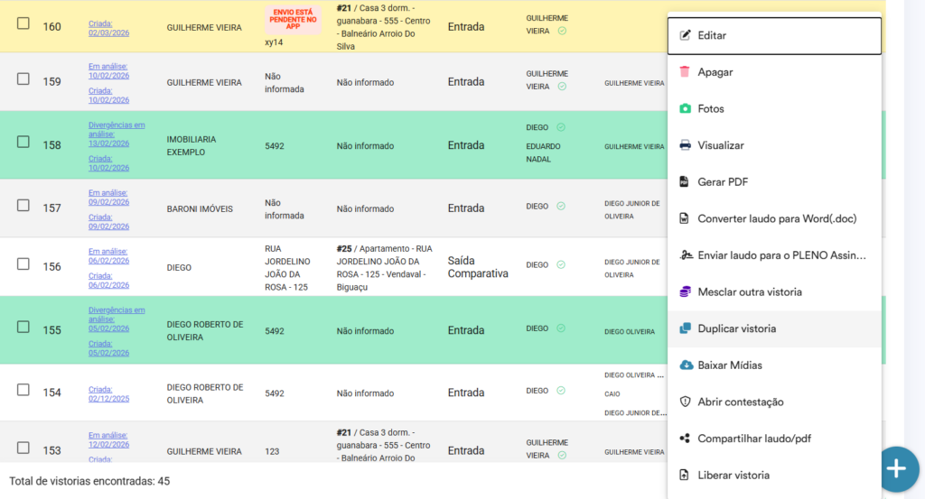Click the red trash icon for Apagar

click(x=686, y=72)
